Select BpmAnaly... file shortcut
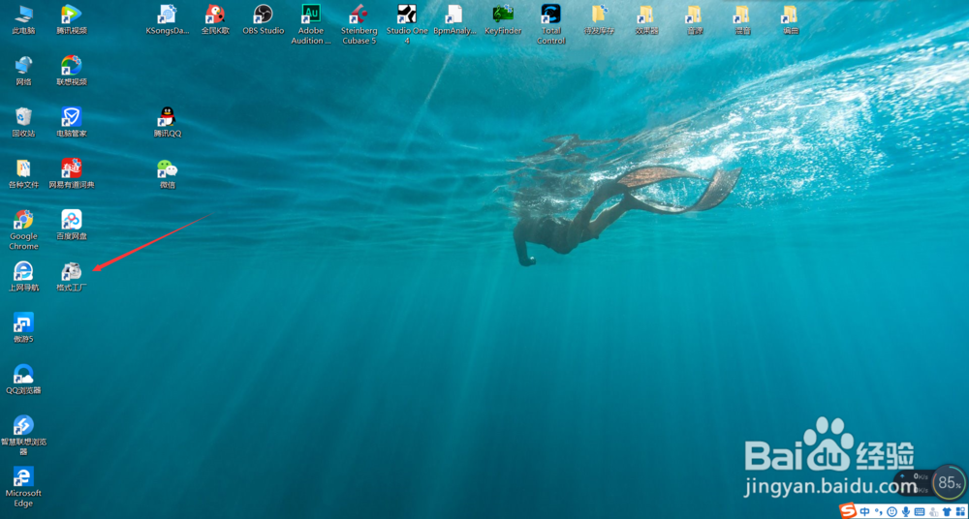The width and height of the screenshot is (969, 519). click(454, 19)
